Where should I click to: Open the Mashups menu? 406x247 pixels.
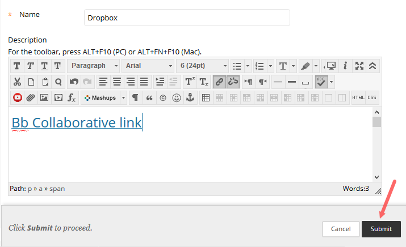tap(104, 97)
